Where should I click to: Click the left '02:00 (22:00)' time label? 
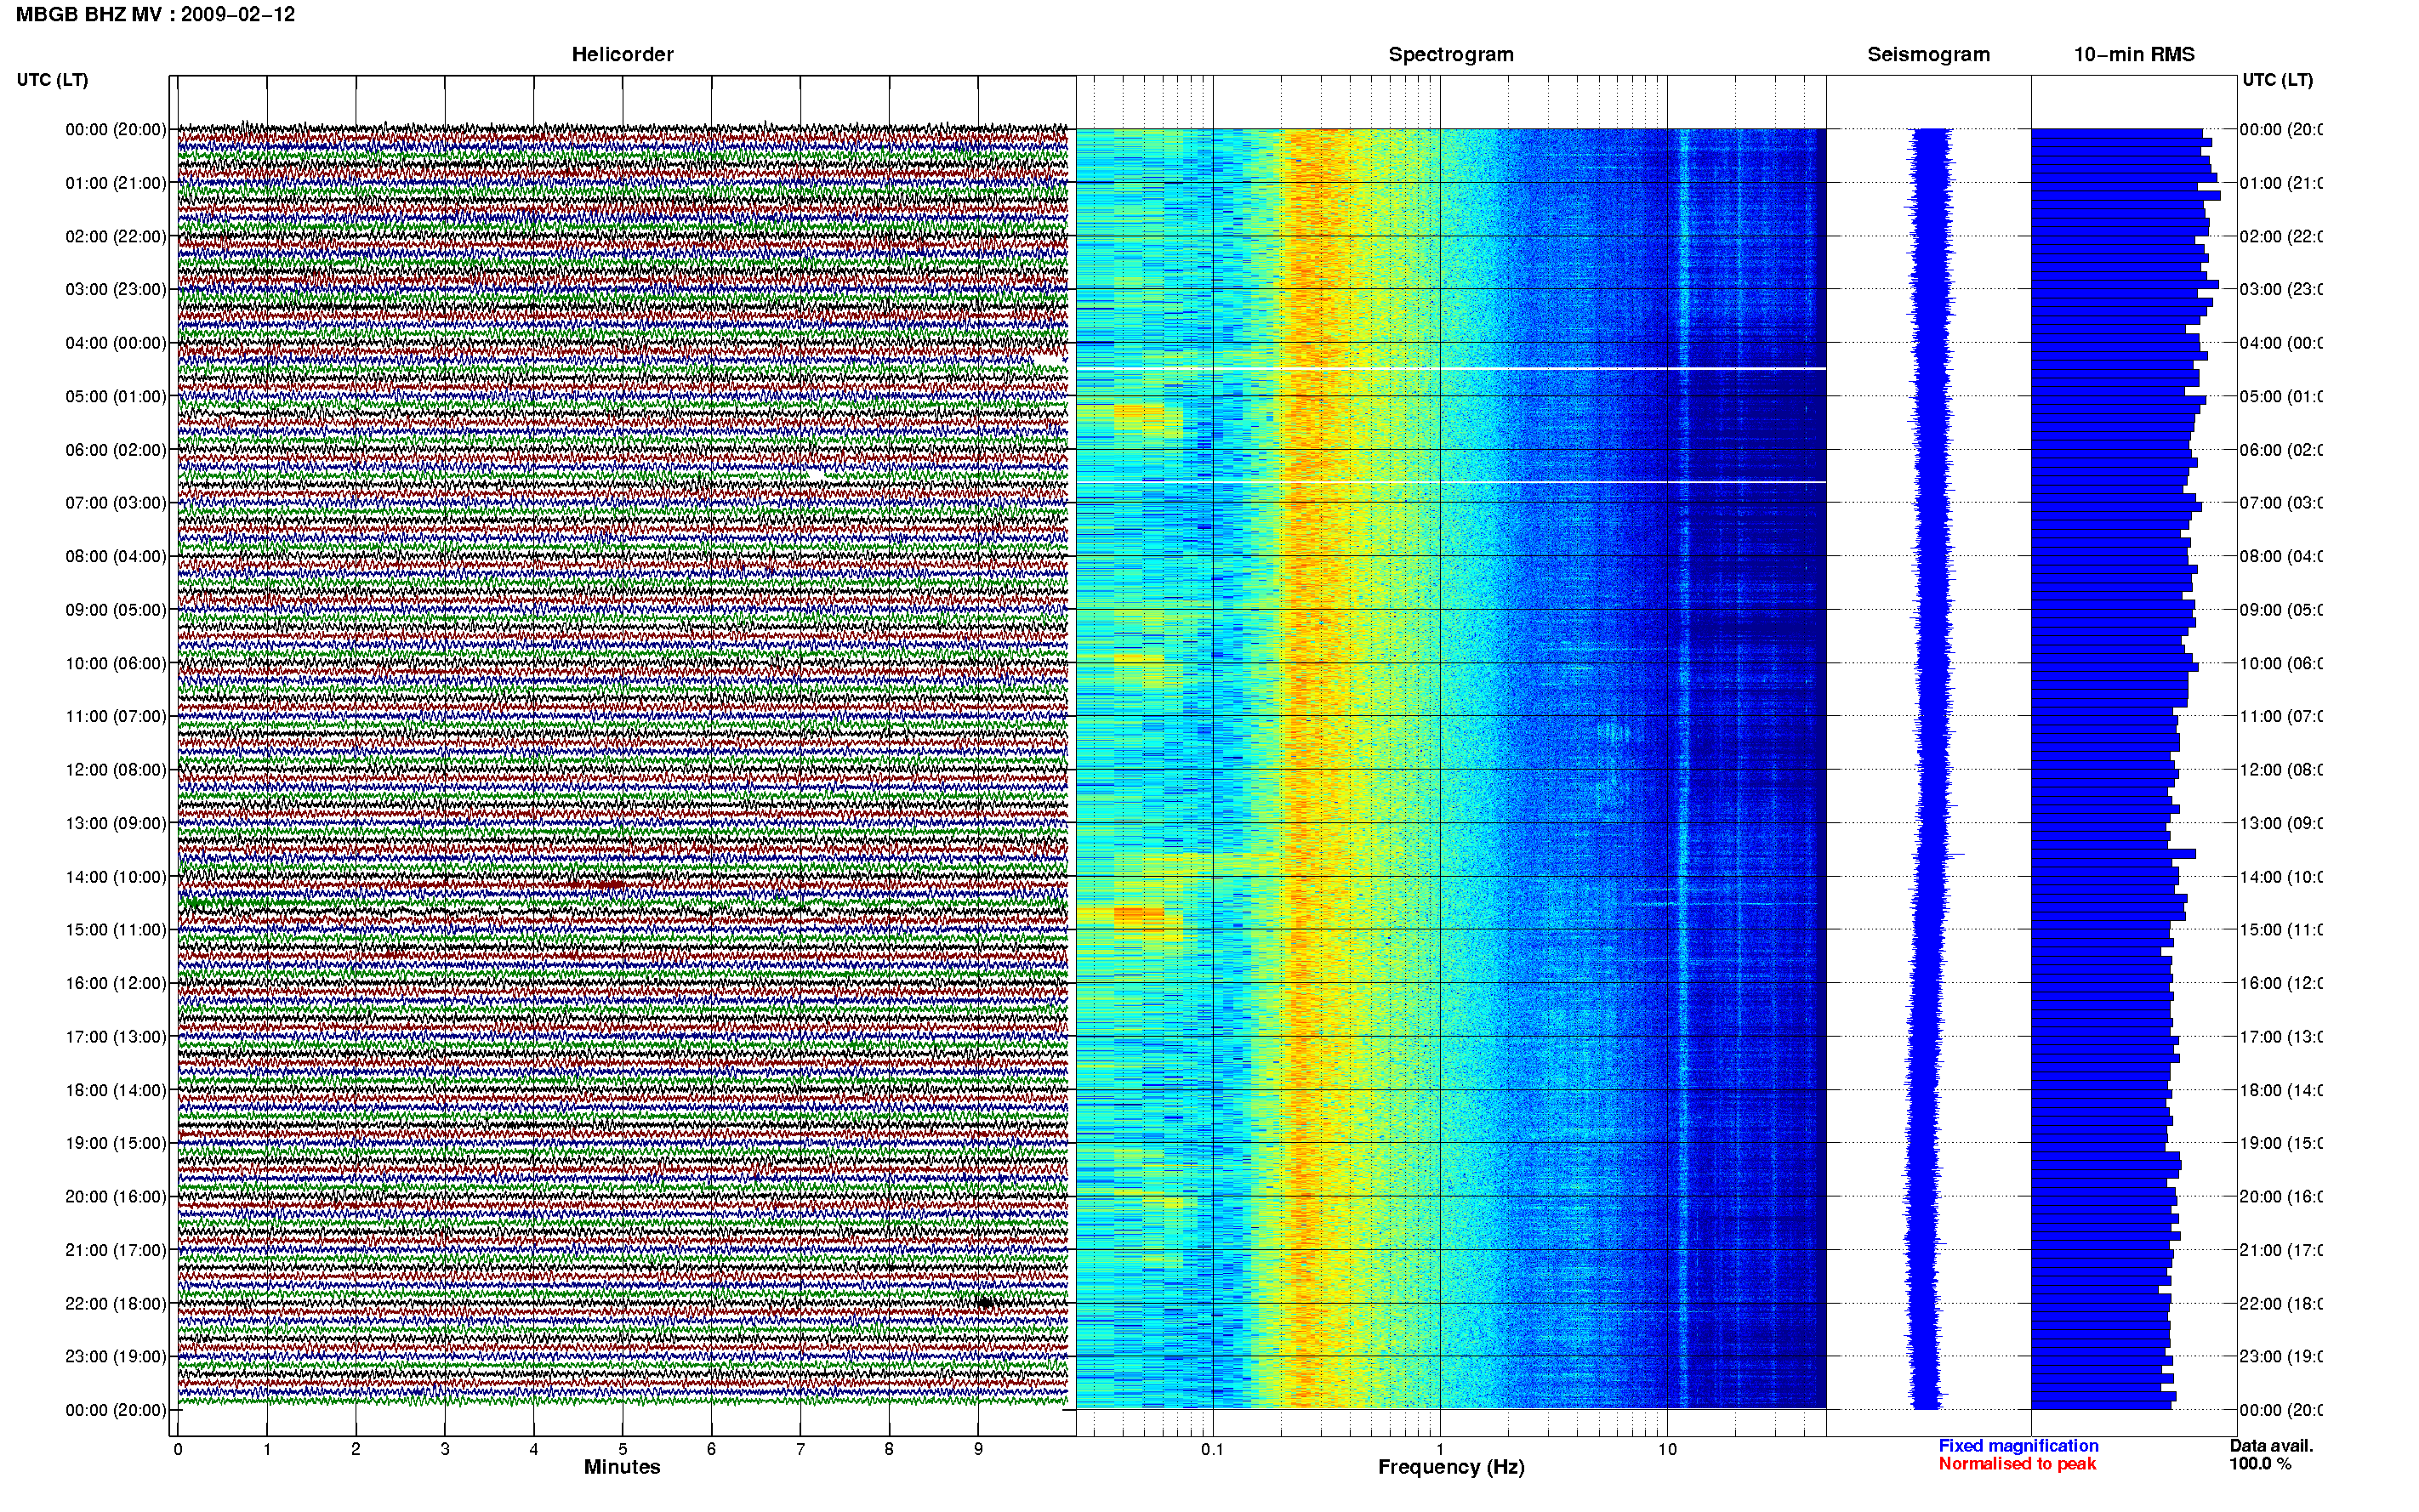click(x=116, y=236)
